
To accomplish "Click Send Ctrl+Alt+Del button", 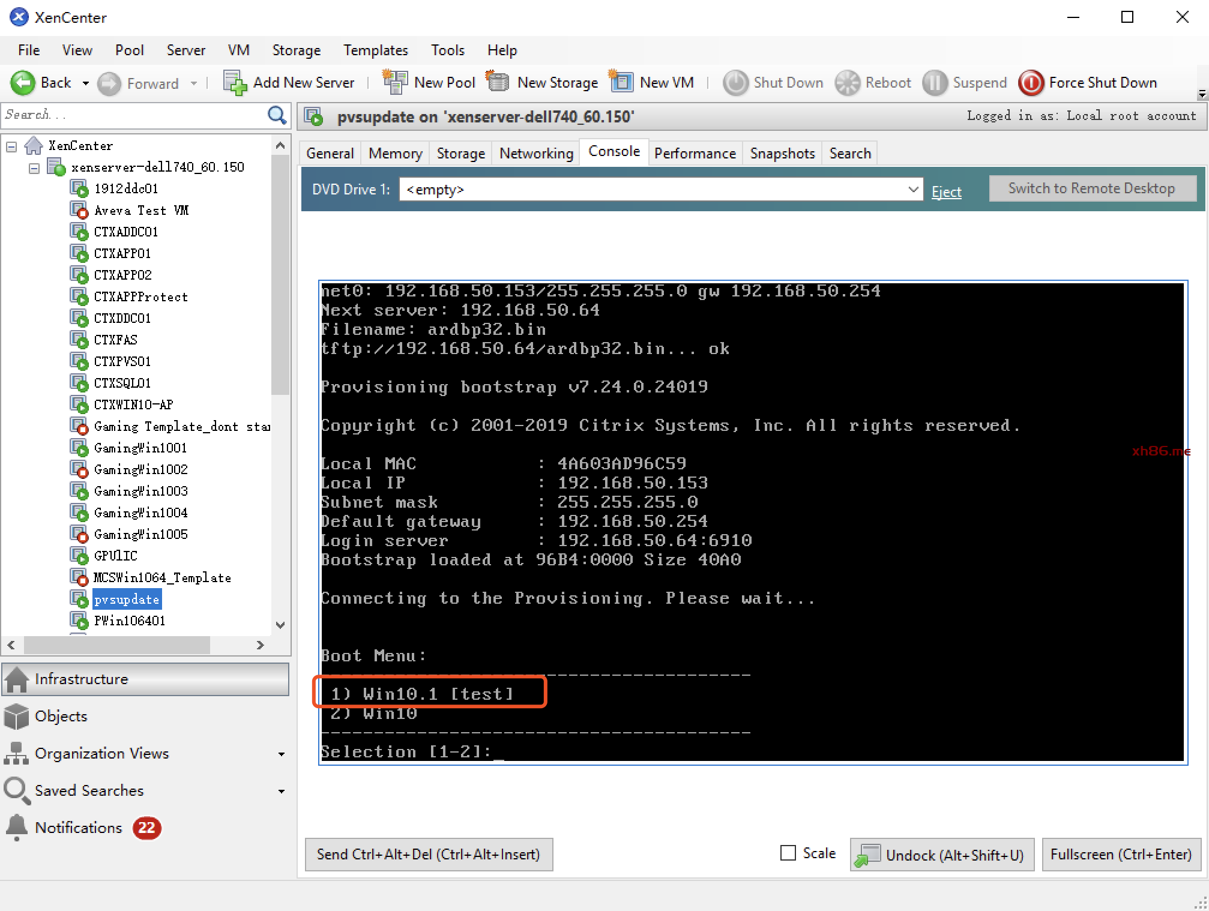I will tap(428, 855).
